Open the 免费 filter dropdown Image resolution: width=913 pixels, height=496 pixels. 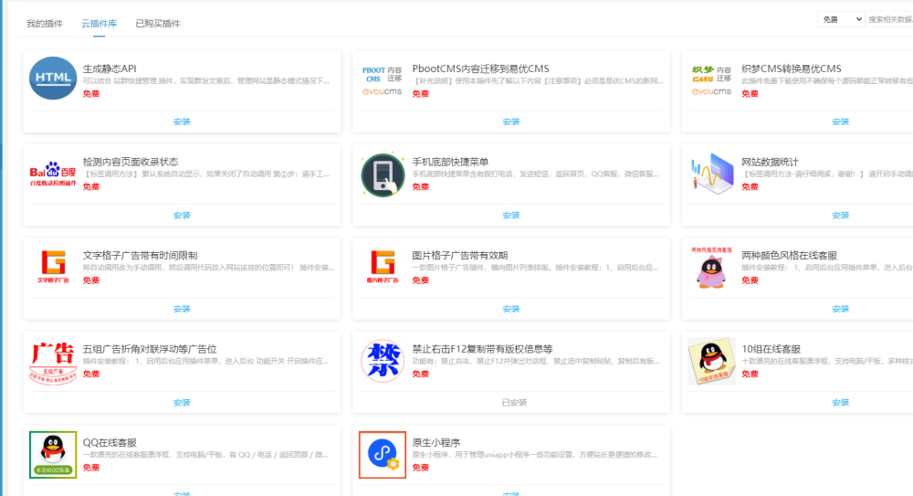point(842,19)
